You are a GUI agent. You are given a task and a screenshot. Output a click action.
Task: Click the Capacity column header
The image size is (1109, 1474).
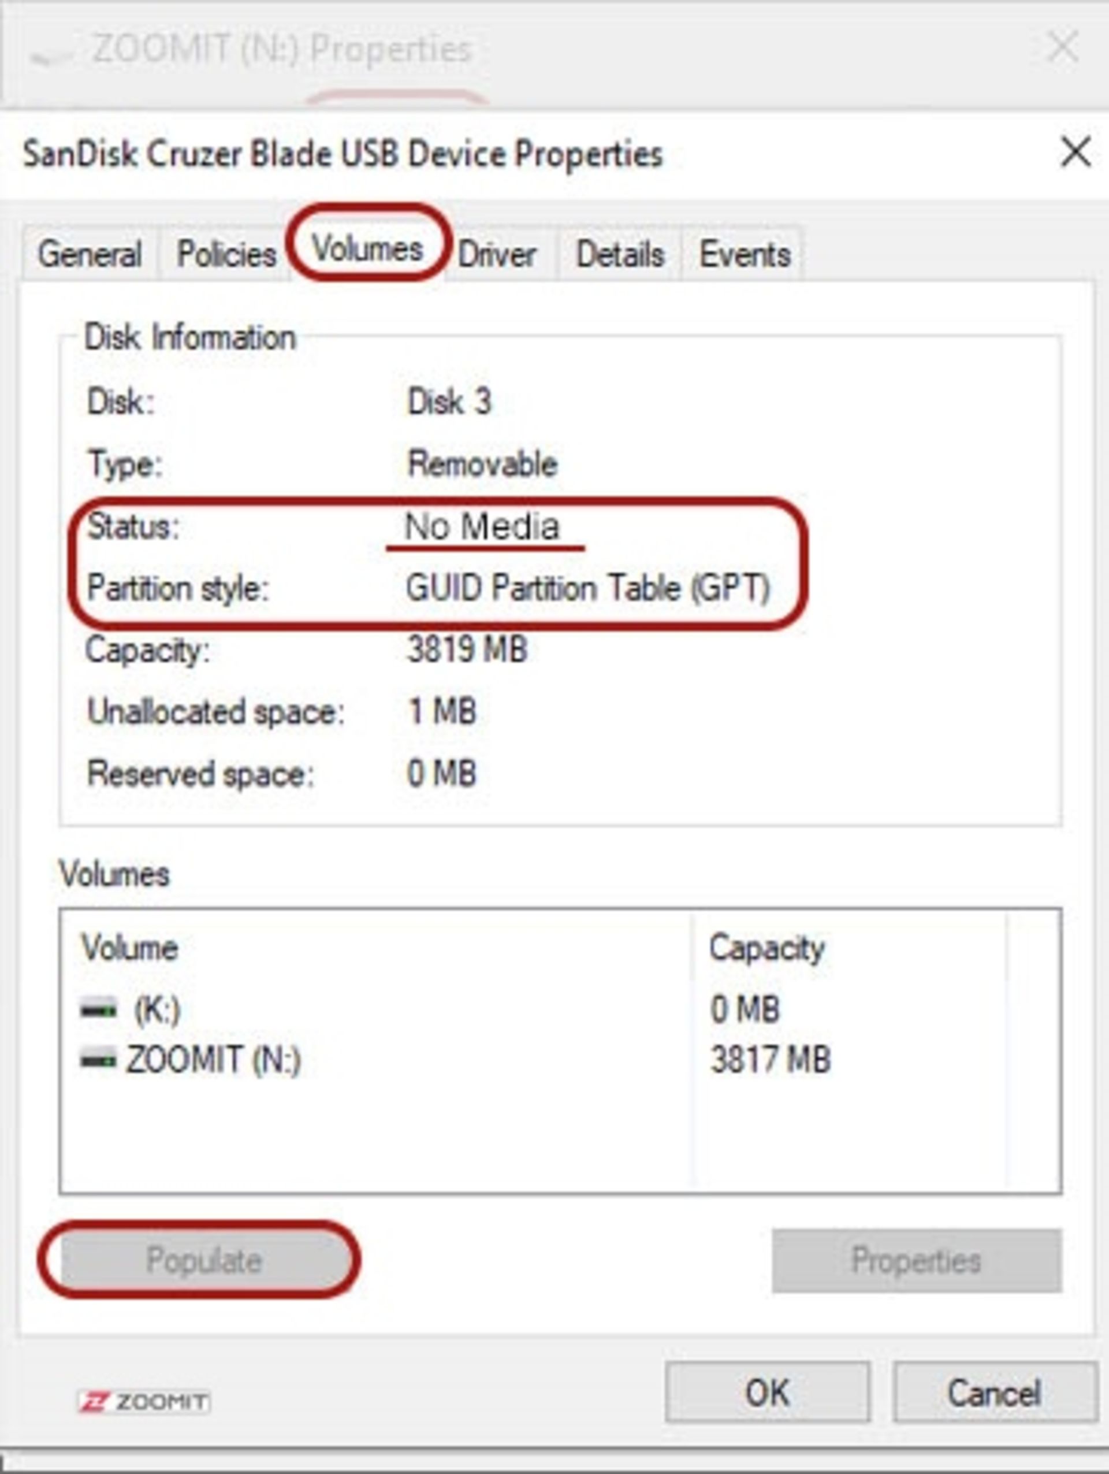(x=766, y=948)
